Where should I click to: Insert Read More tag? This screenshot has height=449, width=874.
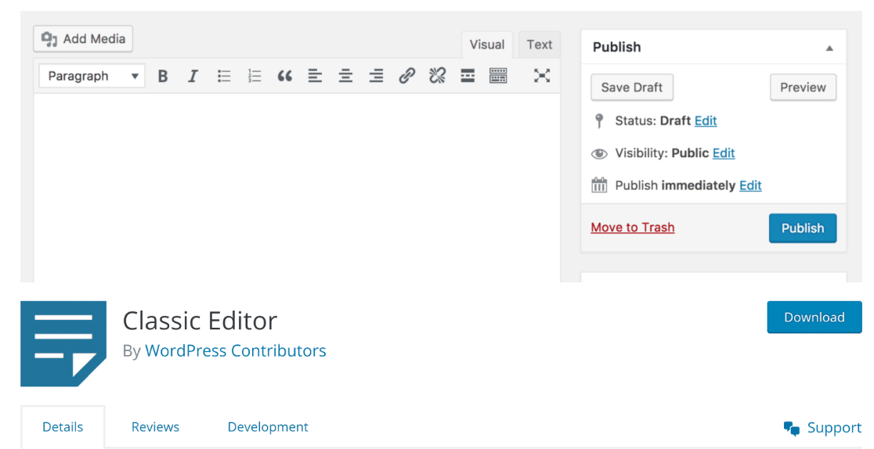(468, 76)
